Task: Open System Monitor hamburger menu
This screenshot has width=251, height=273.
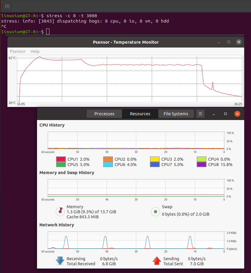Action: 200,114
